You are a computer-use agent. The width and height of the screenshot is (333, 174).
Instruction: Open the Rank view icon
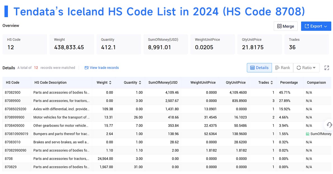coord(277,68)
